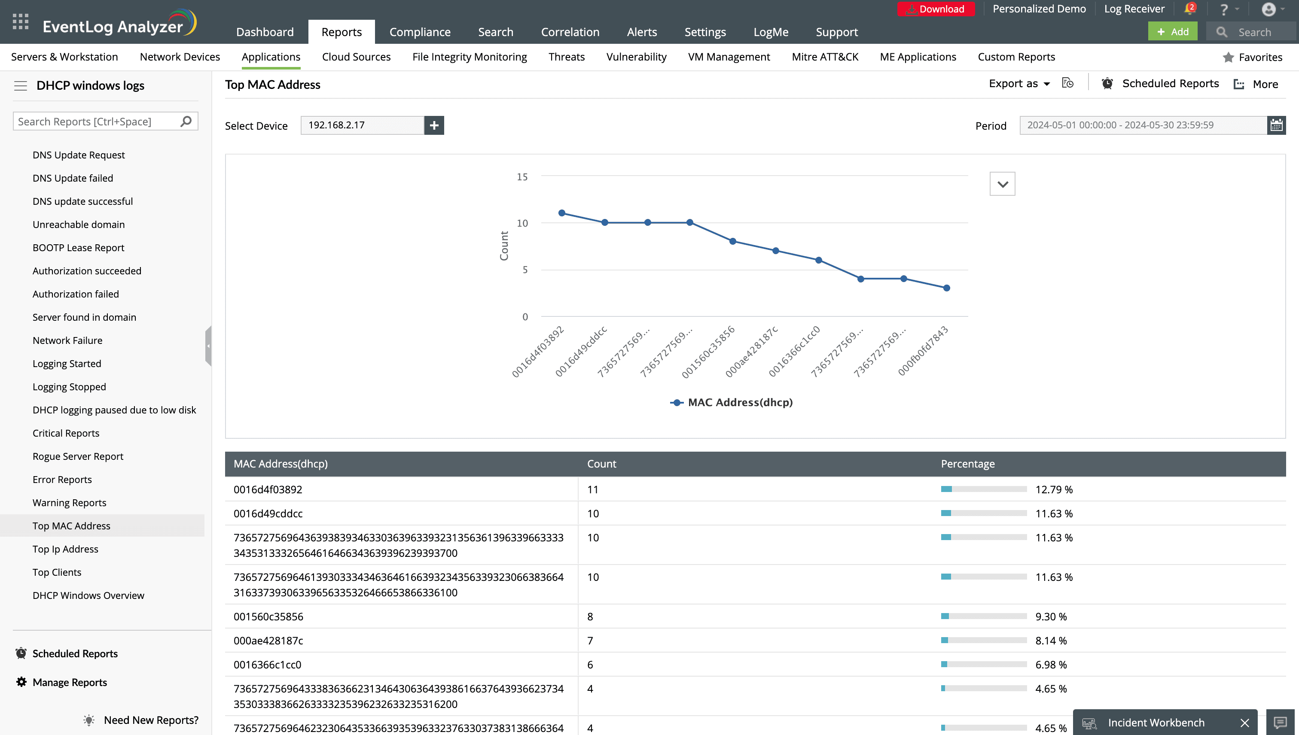Click the scheduled export document icon next to Export as
The image size is (1299, 735).
click(1068, 83)
